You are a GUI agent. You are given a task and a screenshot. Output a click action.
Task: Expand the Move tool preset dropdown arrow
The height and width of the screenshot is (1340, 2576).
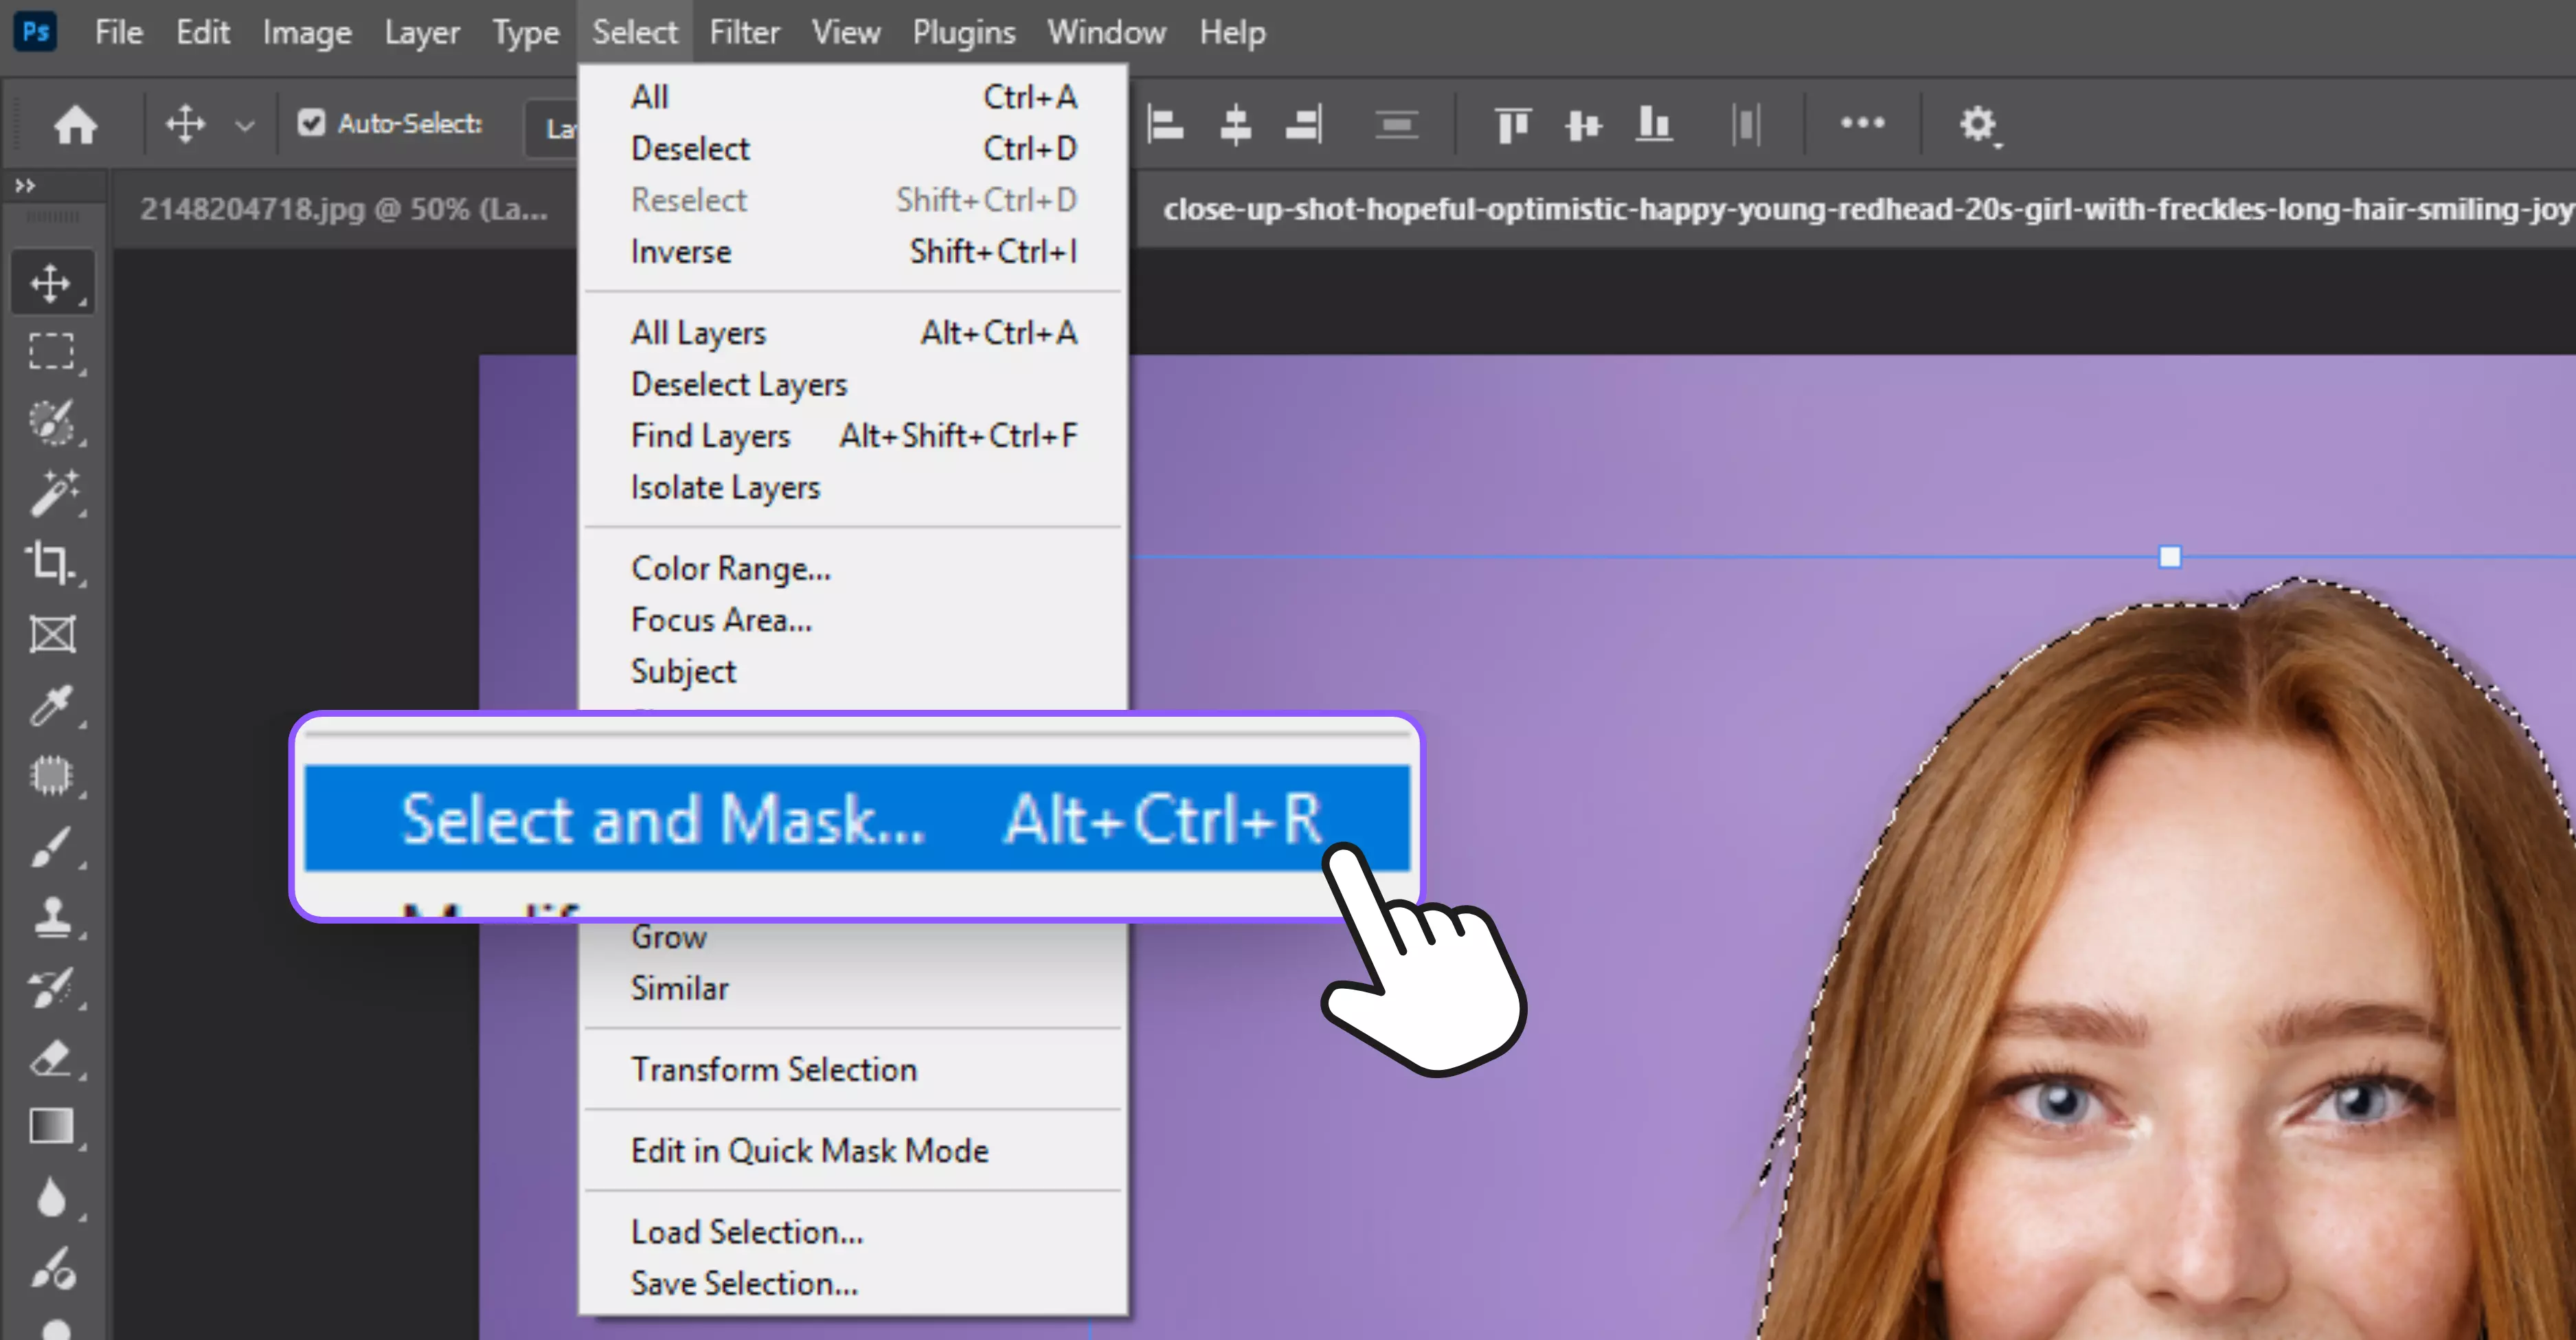(245, 126)
